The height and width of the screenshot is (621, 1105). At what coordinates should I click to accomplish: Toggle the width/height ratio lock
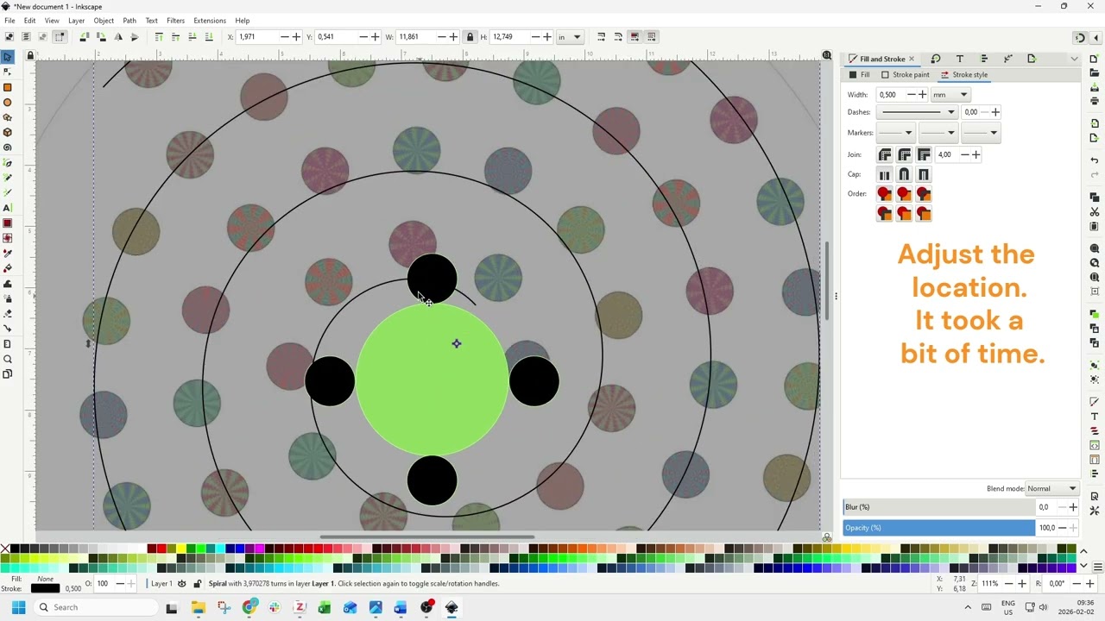[x=470, y=37]
